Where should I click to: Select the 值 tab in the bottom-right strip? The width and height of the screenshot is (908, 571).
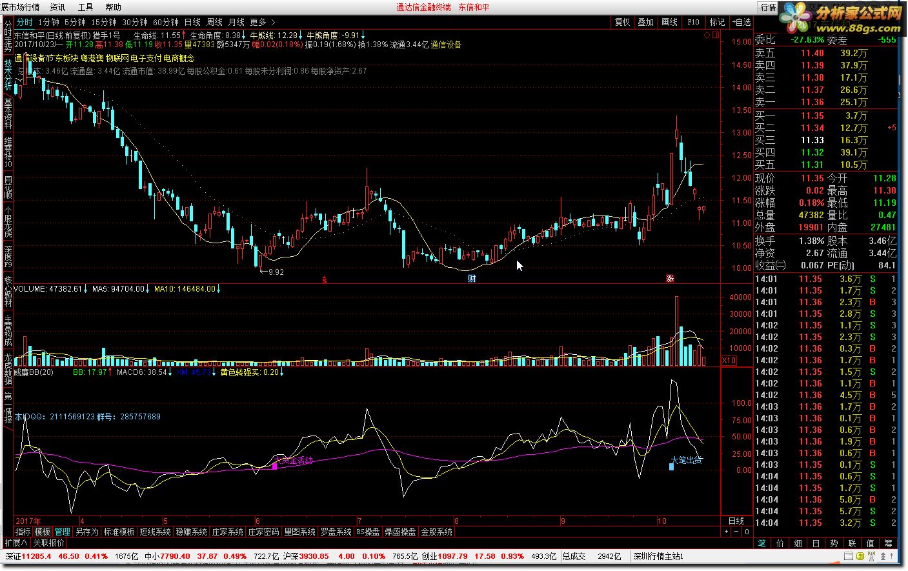pos(871,543)
